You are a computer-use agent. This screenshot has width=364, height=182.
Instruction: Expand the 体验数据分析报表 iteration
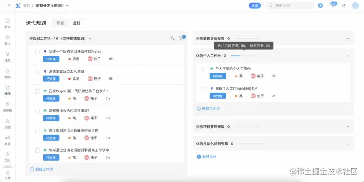click(x=348, y=38)
